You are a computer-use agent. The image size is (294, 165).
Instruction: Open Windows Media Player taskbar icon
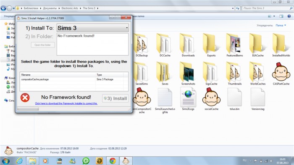45,161
